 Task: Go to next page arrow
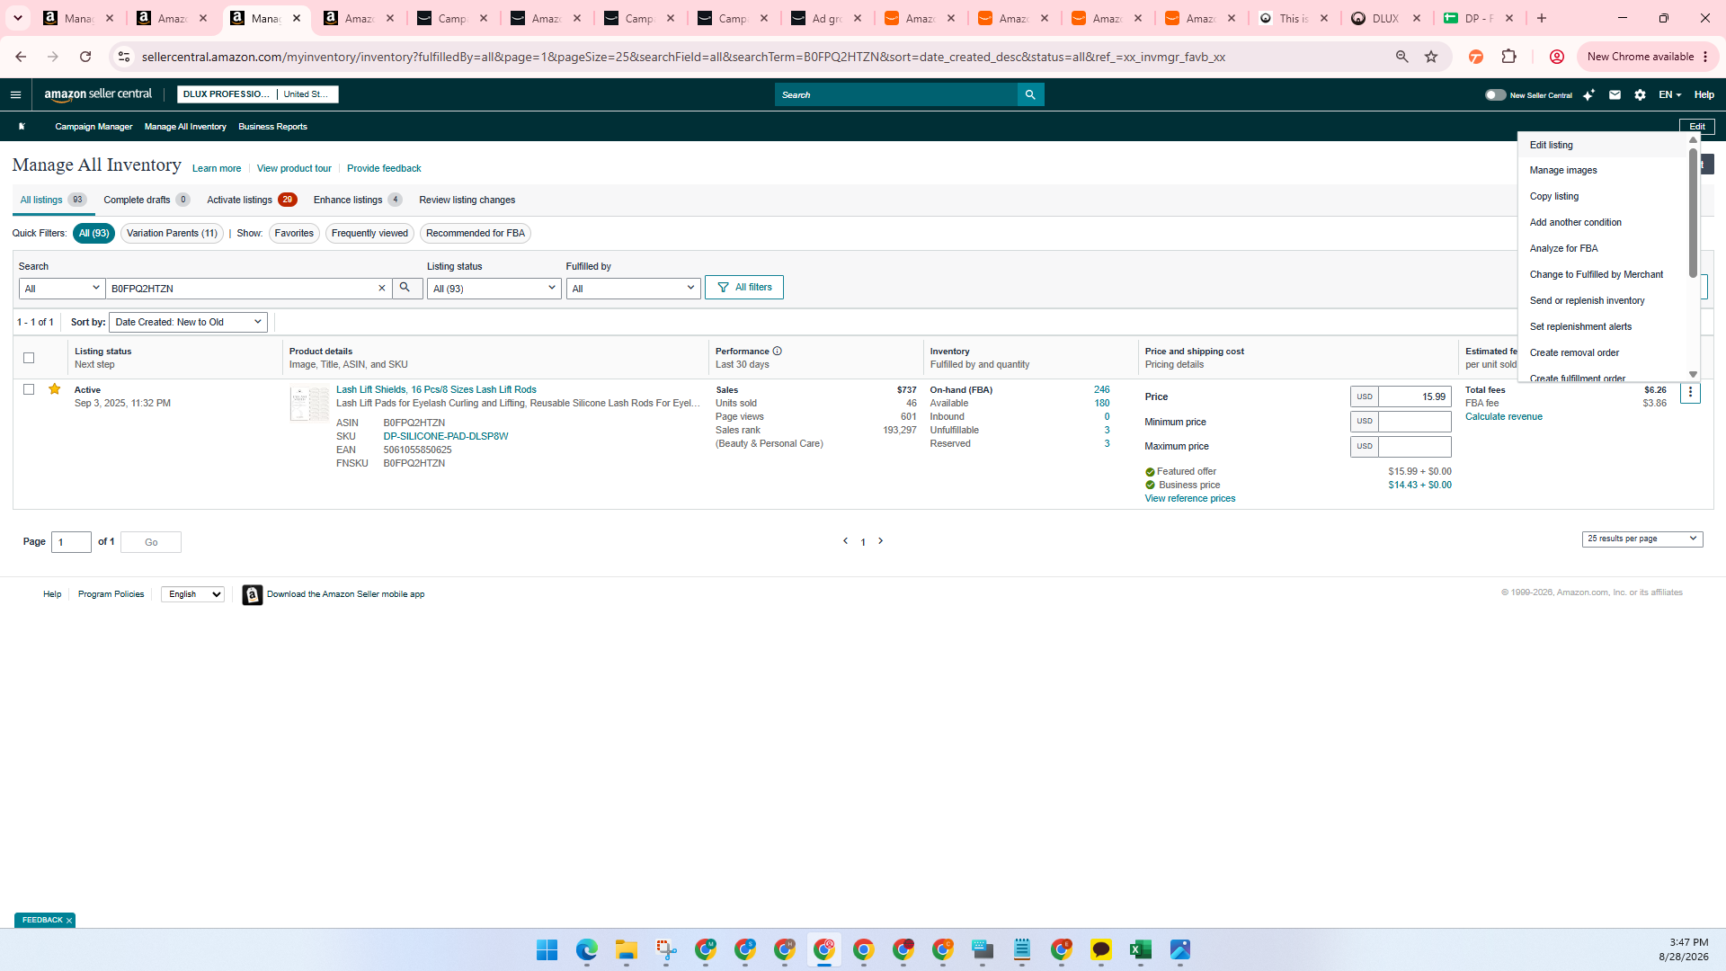point(880,541)
